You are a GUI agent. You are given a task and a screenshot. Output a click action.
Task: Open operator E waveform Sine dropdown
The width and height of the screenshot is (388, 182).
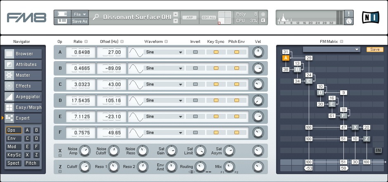coord(164,116)
